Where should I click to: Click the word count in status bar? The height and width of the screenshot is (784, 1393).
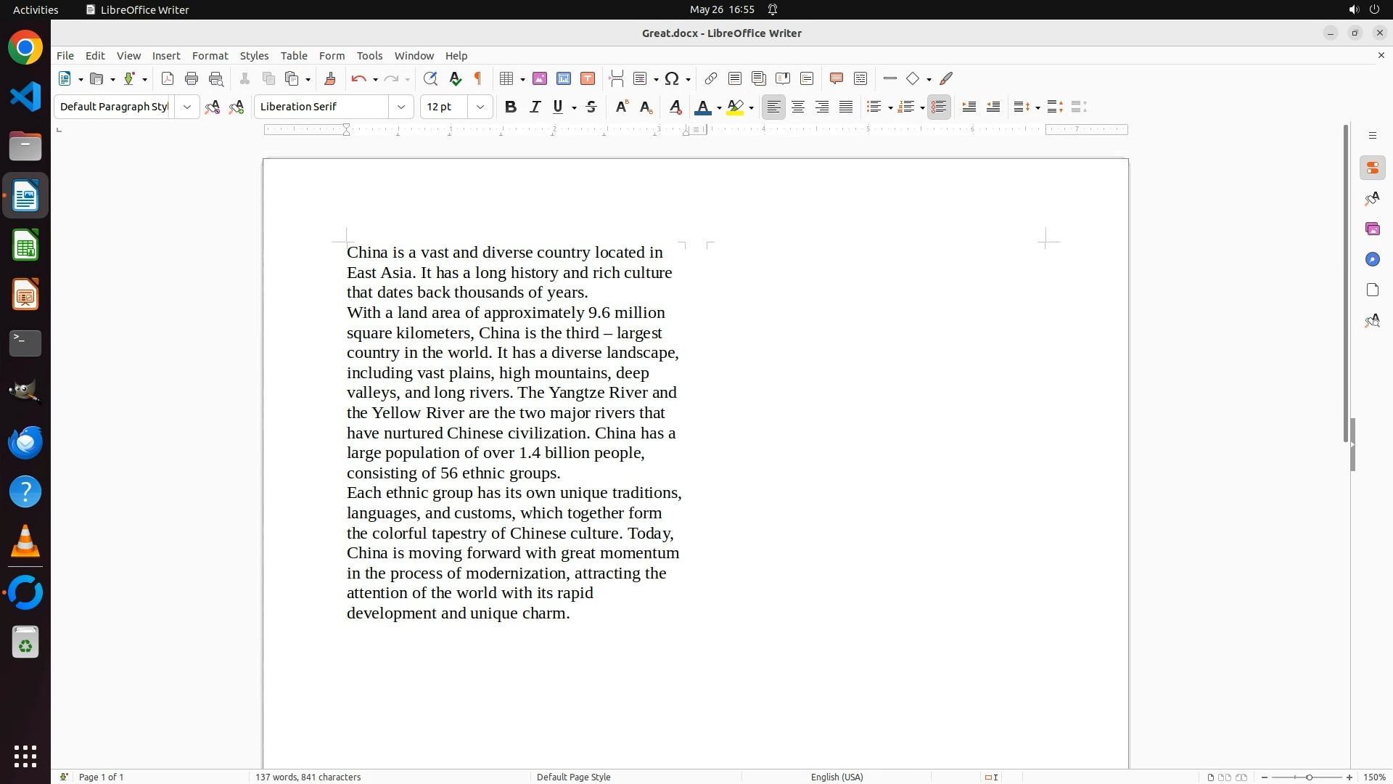click(308, 777)
